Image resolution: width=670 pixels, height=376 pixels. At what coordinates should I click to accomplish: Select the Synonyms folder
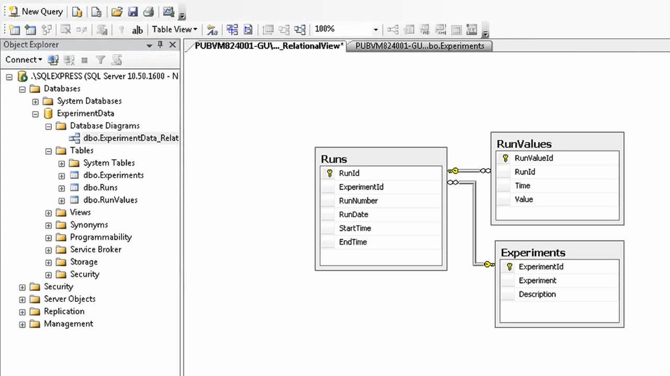pyautogui.click(x=89, y=225)
